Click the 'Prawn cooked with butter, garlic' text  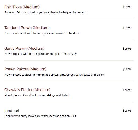(41, 54)
